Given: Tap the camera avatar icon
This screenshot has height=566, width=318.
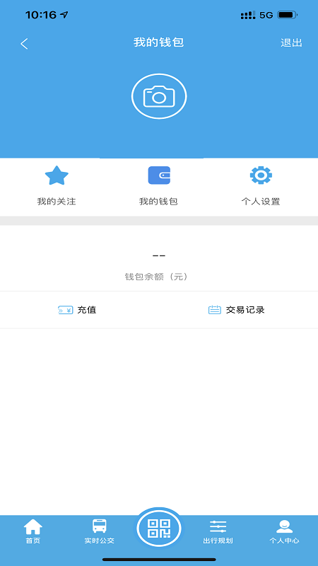Looking at the screenshot, I should (x=159, y=96).
